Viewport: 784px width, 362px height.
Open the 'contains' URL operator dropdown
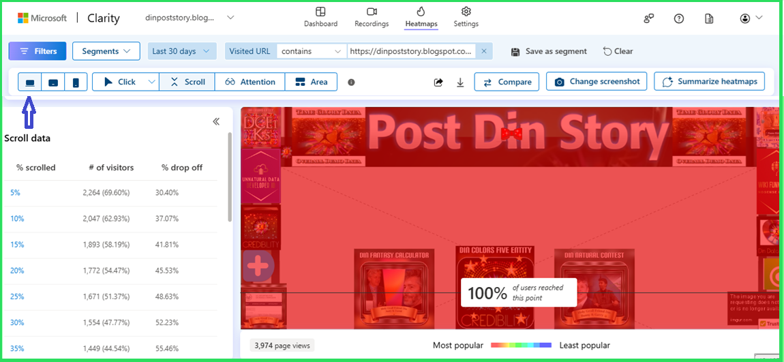point(312,51)
